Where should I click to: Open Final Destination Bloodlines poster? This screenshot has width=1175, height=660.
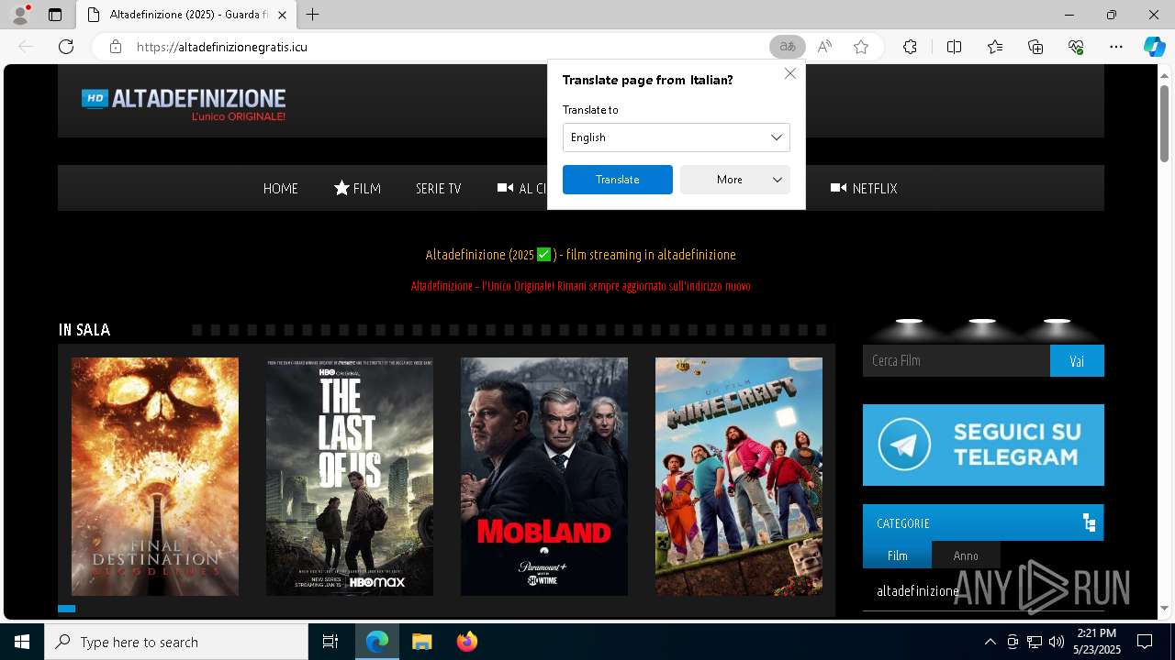[x=155, y=477]
